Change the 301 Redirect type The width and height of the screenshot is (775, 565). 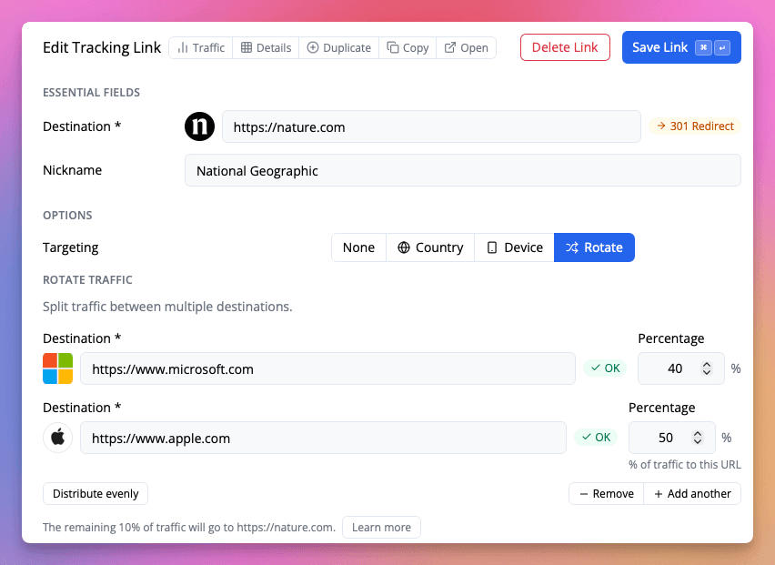695,126
